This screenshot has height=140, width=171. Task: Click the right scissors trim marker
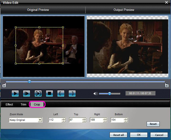[167, 86]
